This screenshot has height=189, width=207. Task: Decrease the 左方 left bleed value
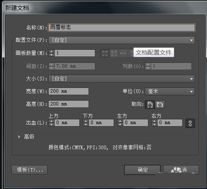click(120, 125)
